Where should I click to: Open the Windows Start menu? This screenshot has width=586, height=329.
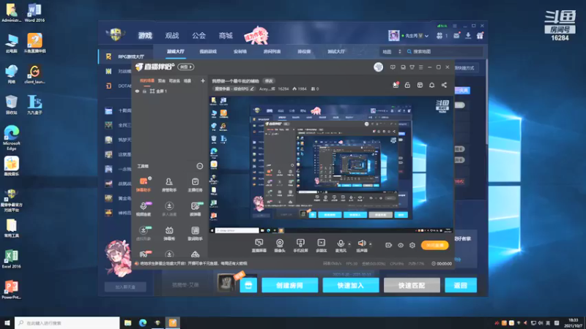point(7,323)
